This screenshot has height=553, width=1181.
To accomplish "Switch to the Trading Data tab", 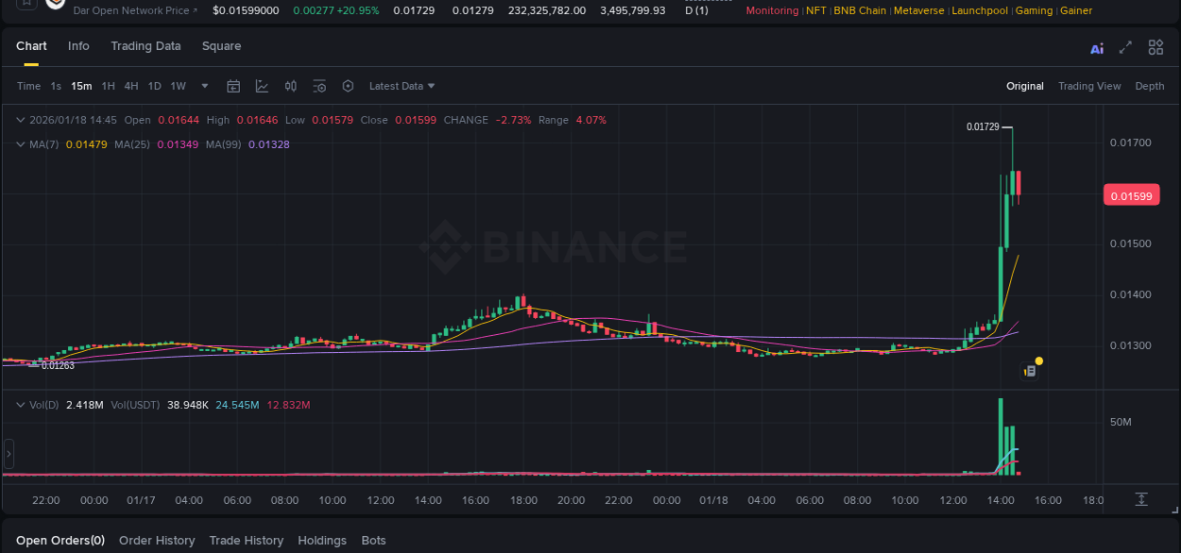I will click(x=145, y=45).
